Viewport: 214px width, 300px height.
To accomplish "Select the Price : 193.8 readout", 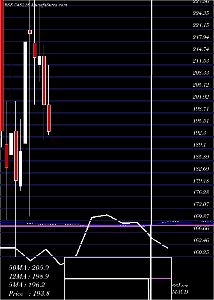I will point(29,294).
